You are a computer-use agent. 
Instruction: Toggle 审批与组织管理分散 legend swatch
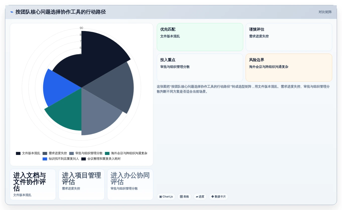[72, 153]
